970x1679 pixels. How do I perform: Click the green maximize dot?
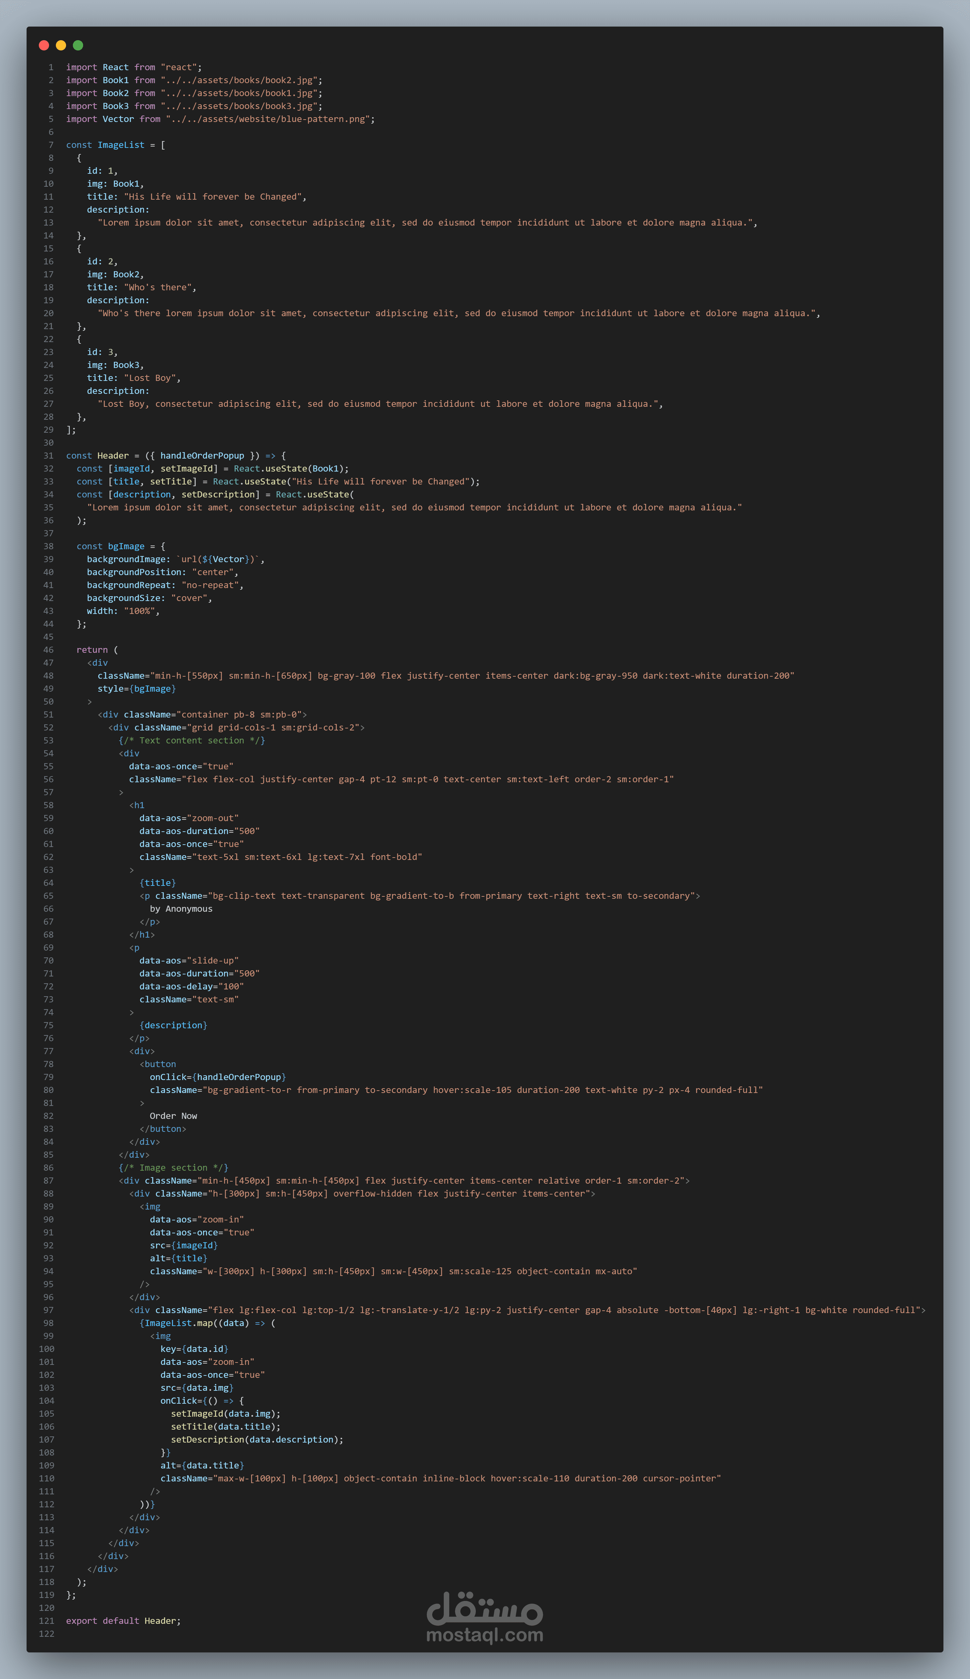click(78, 45)
